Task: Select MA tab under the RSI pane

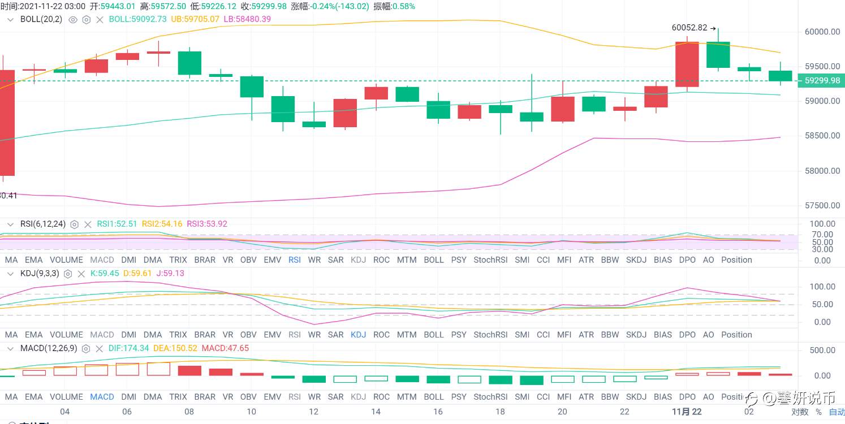Action: (11, 260)
